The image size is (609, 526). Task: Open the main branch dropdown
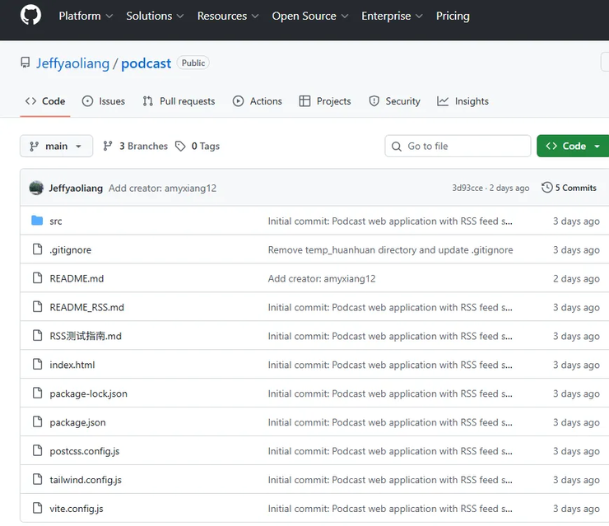coord(56,146)
